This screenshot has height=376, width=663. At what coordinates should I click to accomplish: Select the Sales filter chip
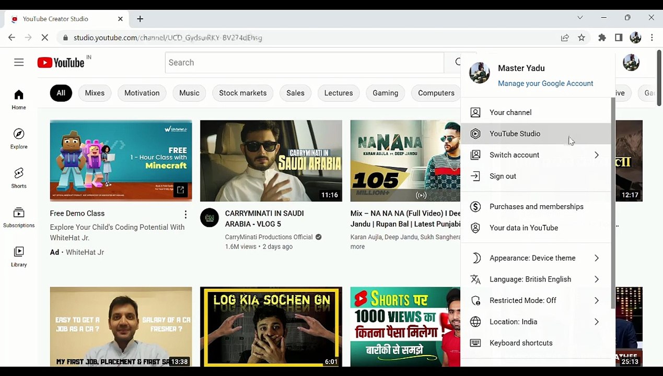pyautogui.click(x=295, y=93)
